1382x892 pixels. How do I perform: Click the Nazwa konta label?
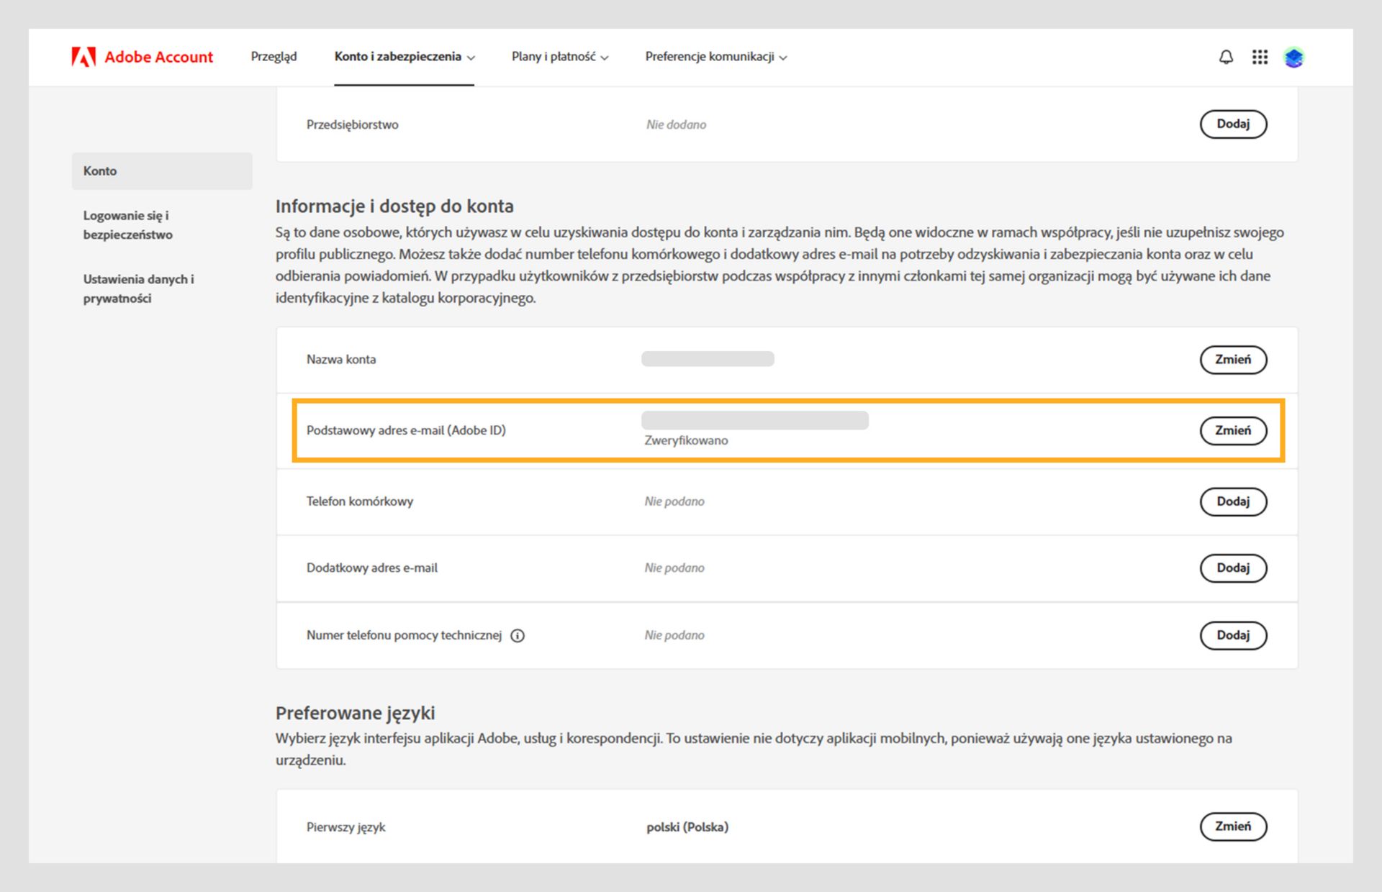pyautogui.click(x=341, y=360)
